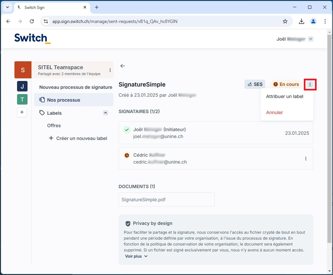Click the back arrow above SignatureSimple
This screenshot has height=275, width=333.
(x=123, y=66)
